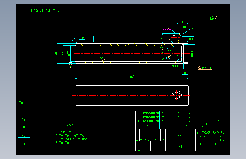Select the scale value cell in the title block
This screenshot has height=159, width=246.
tap(222, 140)
